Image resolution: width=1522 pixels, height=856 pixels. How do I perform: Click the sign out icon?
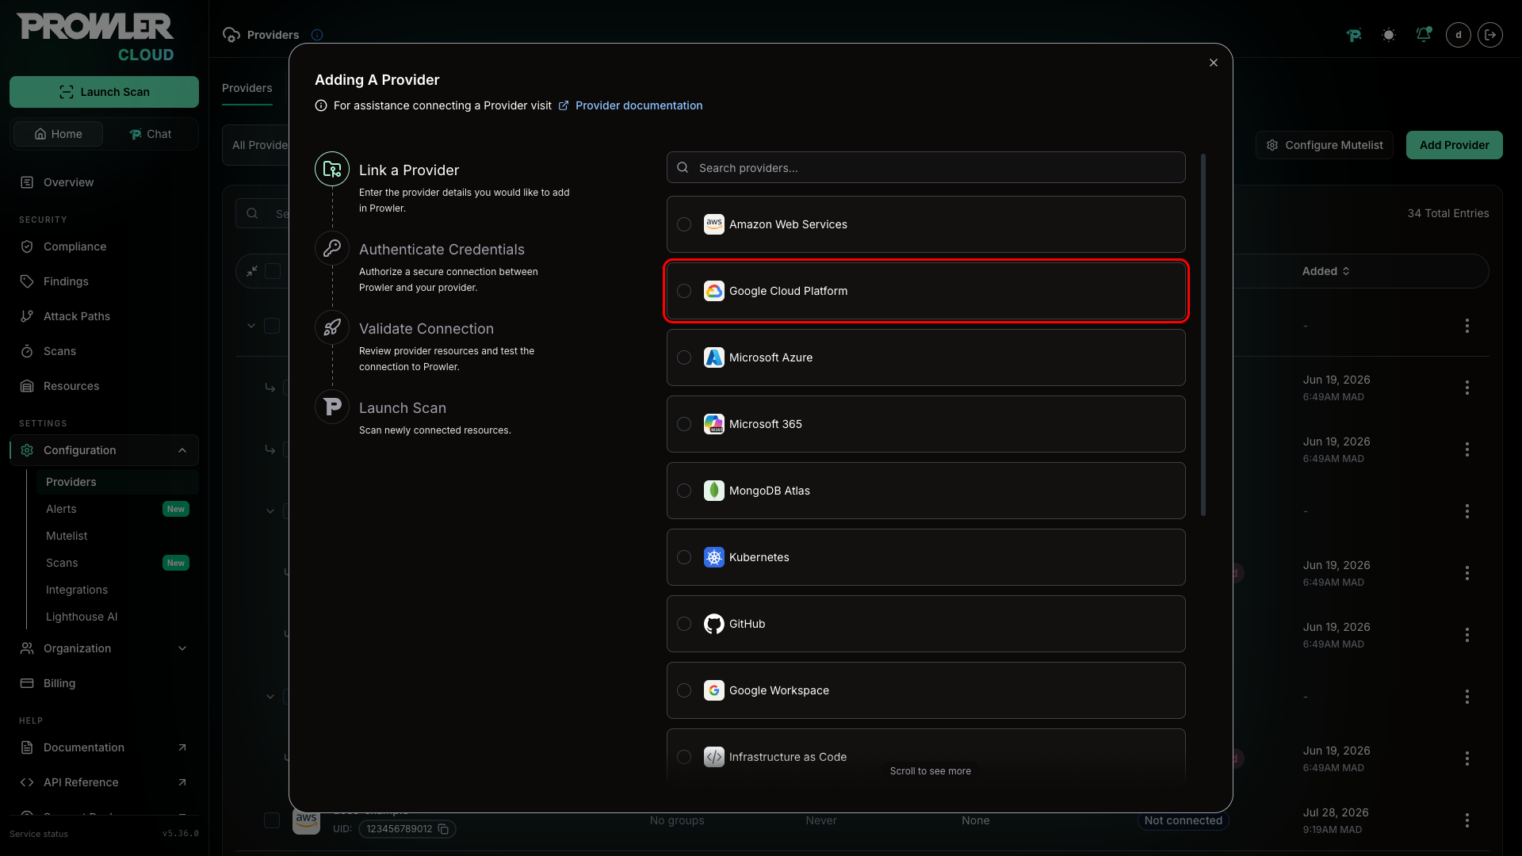tap(1490, 35)
